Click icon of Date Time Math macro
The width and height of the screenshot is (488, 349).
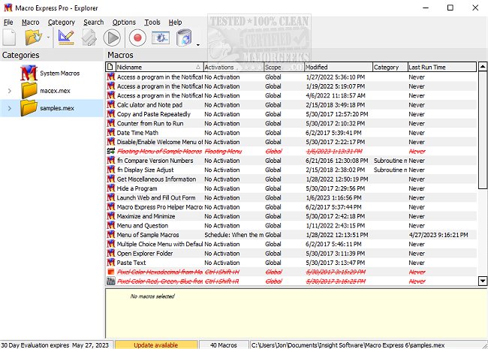[111, 133]
